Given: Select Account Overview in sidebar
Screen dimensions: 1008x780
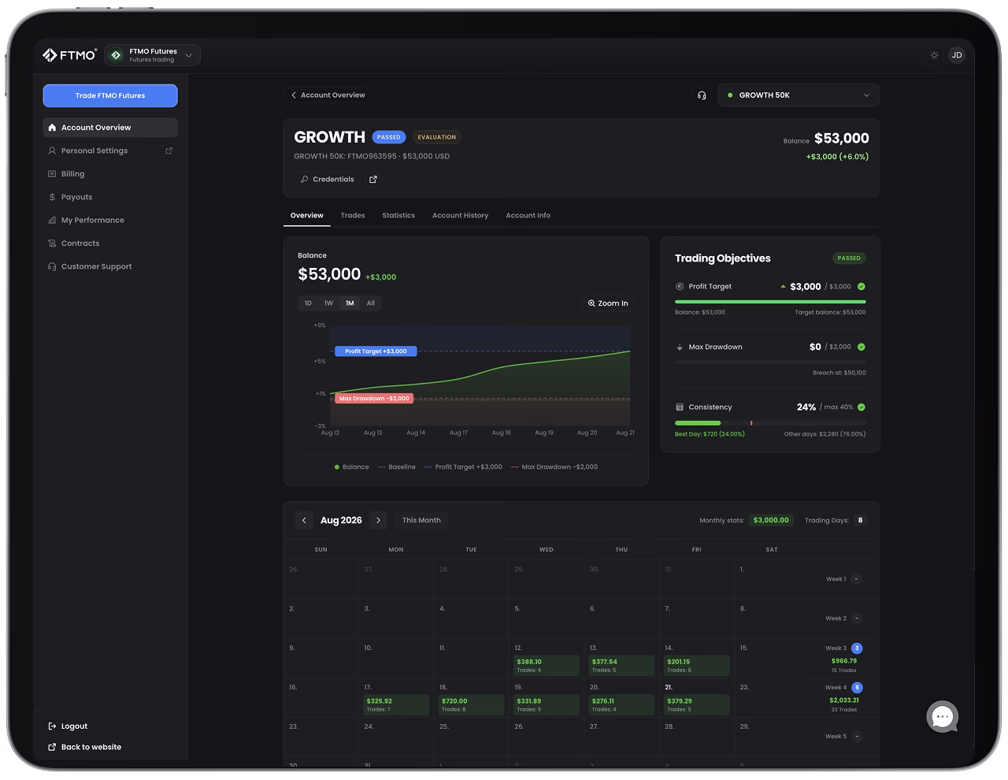Looking at the screenshot, I should click(x=110, y=128).
